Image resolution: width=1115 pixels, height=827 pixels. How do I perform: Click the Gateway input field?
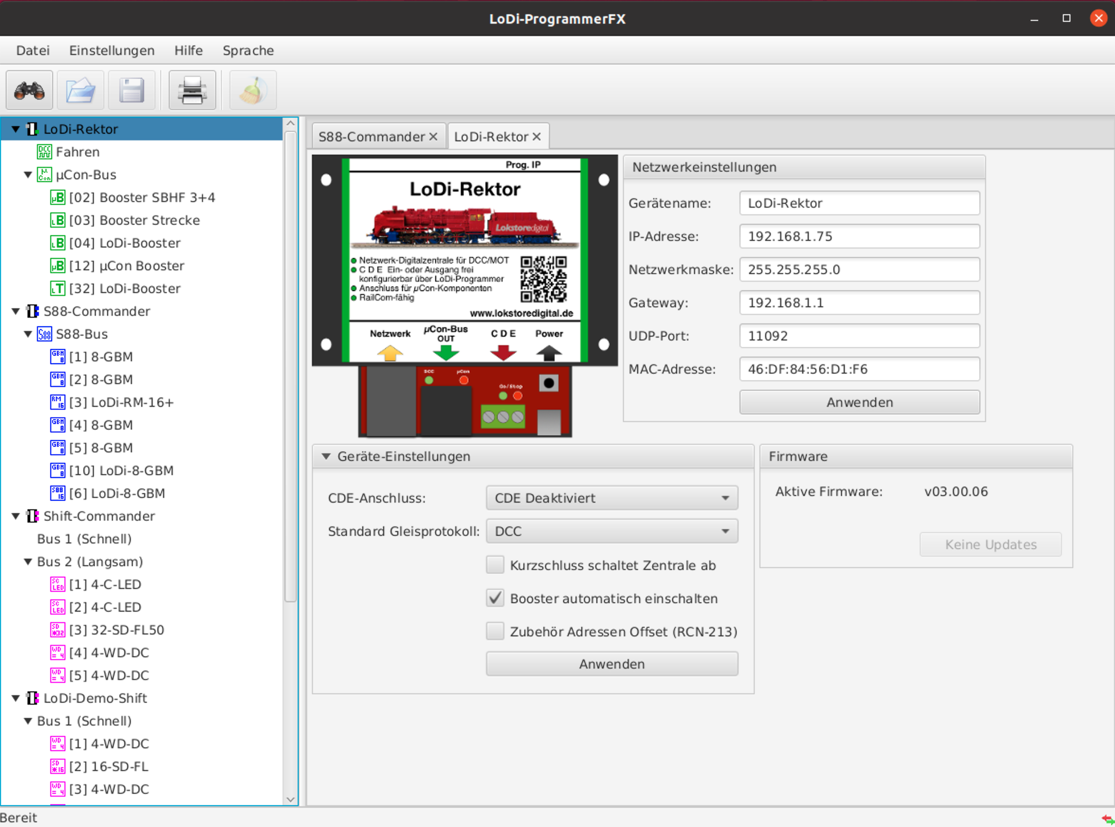pos(860,303)
